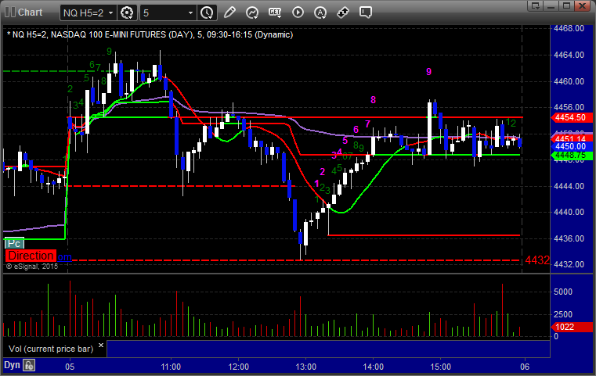
Task: Click the 4464.00 price scale label
Action: pyautogui.click(x=569, y=55)
